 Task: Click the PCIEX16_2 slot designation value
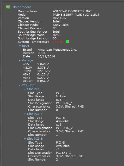pyautogui.click(x=64, y=128)
